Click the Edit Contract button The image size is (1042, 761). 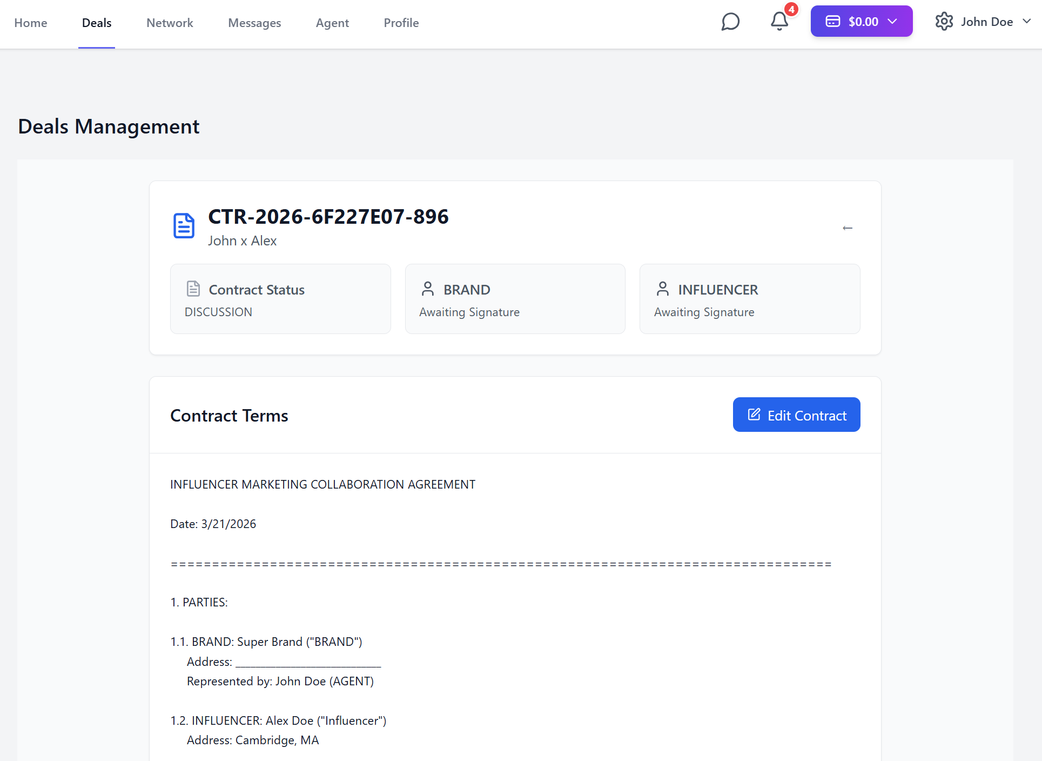coord(796,415)
